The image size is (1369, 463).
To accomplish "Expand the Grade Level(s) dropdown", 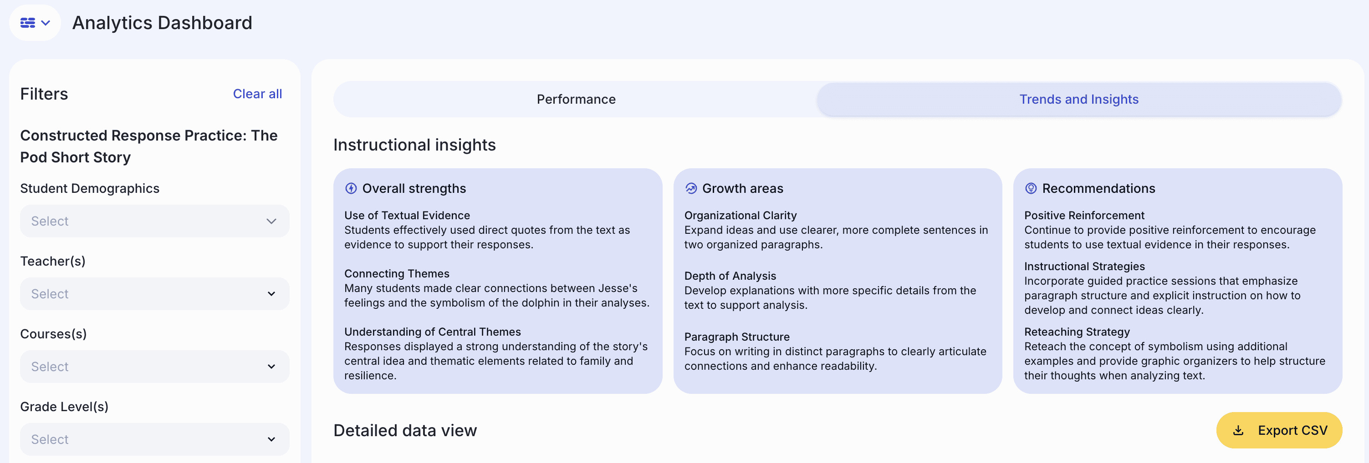I will click(x=155, y=439).
